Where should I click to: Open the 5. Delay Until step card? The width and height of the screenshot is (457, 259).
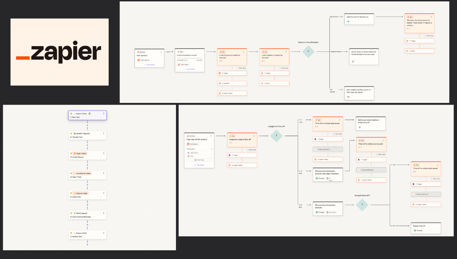[x=87, y=195]
